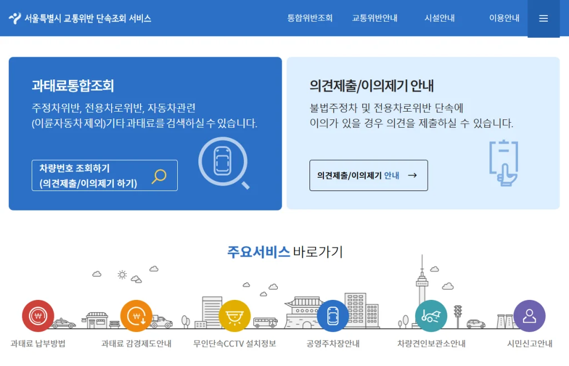Select the blue 공영주차장안내 car icon
The image size is (569, 366).
pos(333,315)
